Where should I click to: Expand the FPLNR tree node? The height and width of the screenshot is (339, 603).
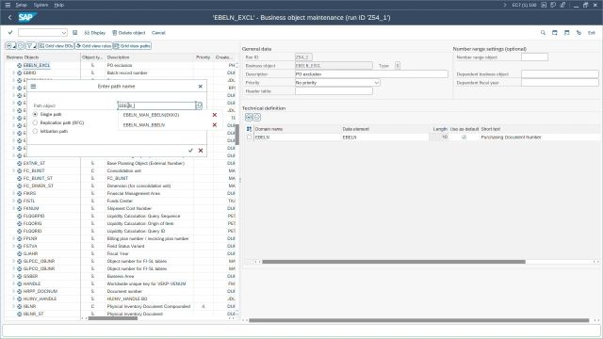(x=14, y=238)
